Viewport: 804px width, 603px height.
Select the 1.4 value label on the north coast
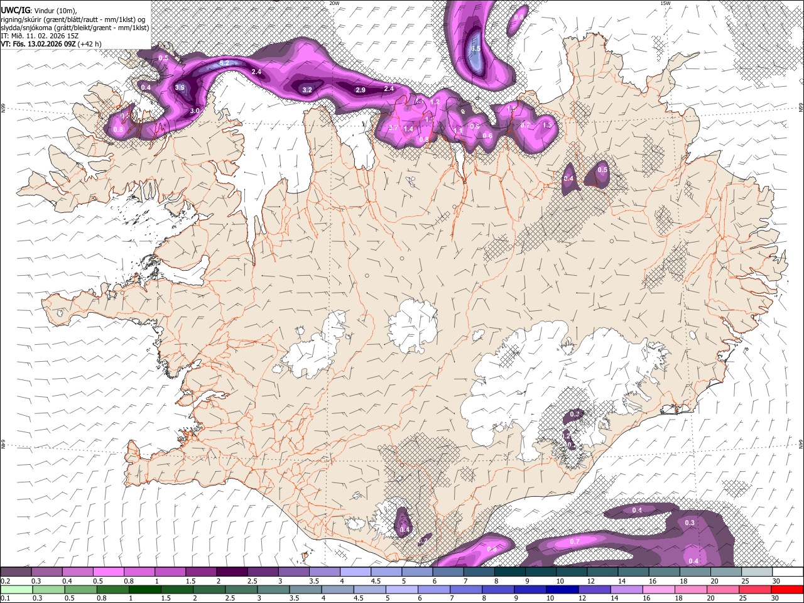408,129
